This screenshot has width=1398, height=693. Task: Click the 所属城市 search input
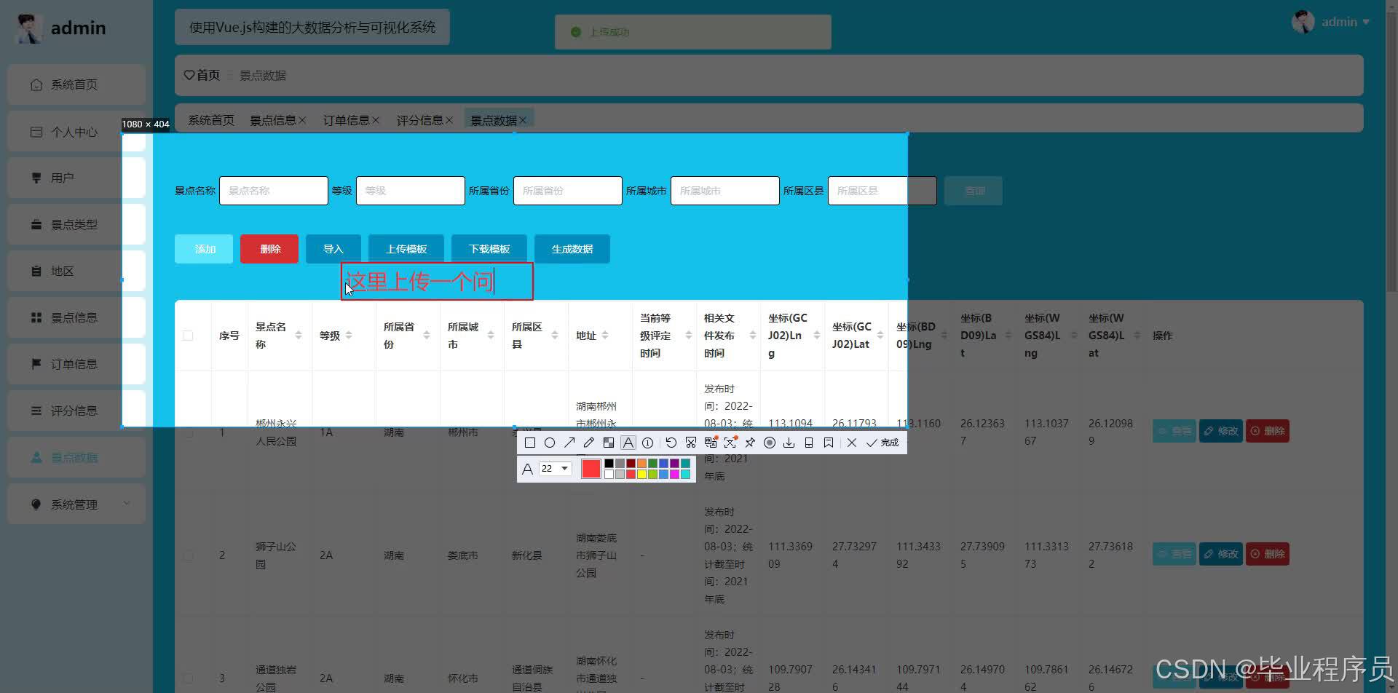coord(725,191)
